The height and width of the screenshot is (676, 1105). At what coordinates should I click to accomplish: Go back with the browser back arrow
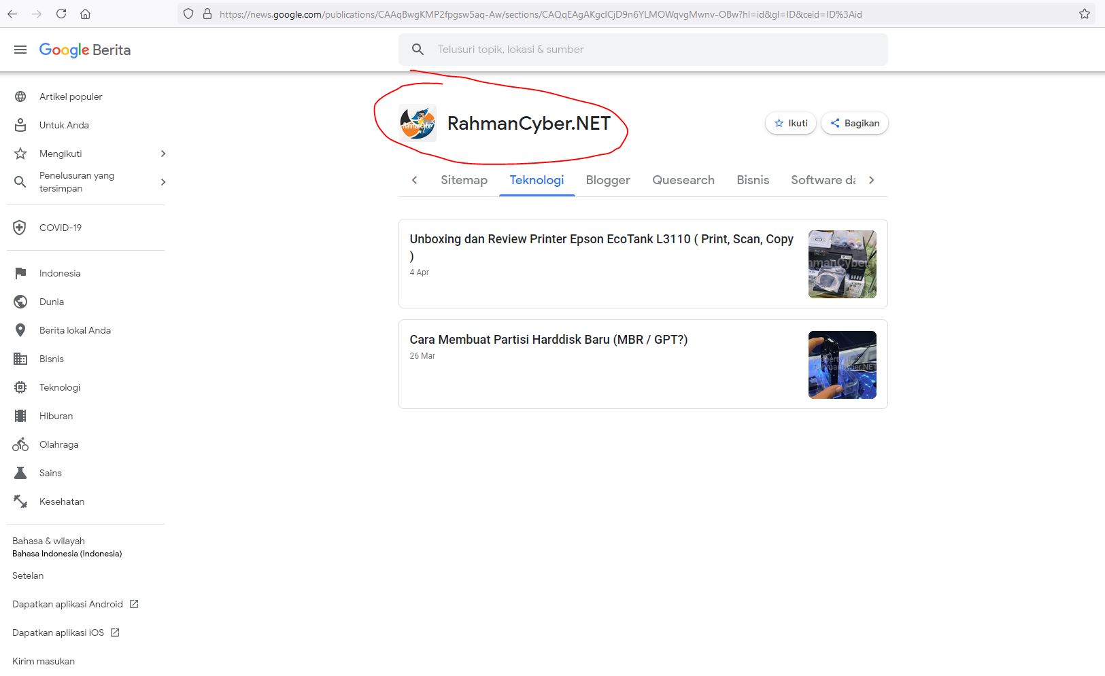click(x=12, y=14)
